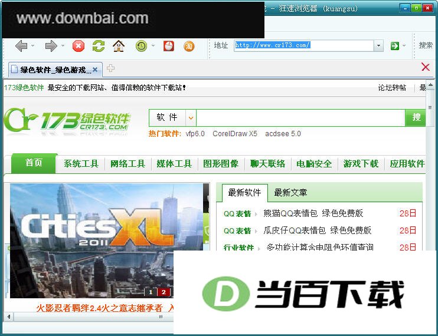Open 熊猫QQ表情包 绿色免费版 entry
The image size is (438, 336).
click(313, 213)
